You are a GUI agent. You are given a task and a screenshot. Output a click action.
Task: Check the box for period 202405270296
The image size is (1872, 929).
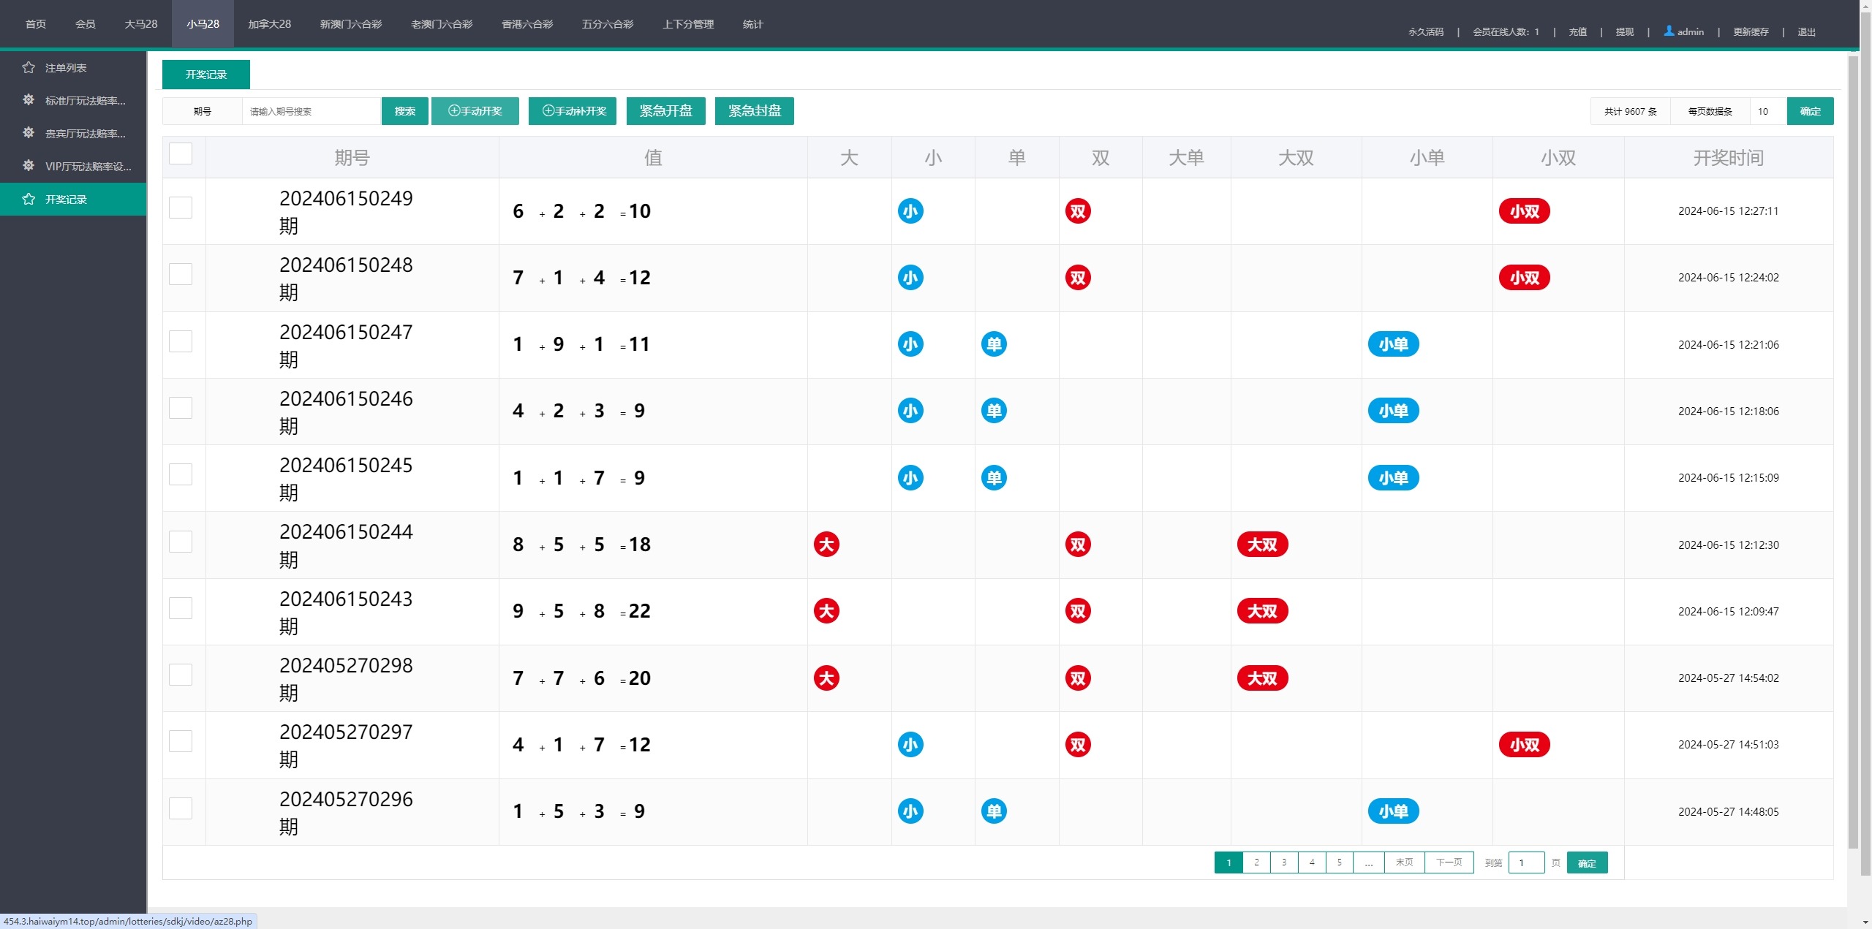point(181,808)
